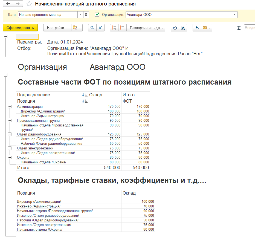Save report to file with download icon
Viewport: 255px width, 237px height.
(x=197, y=28)
